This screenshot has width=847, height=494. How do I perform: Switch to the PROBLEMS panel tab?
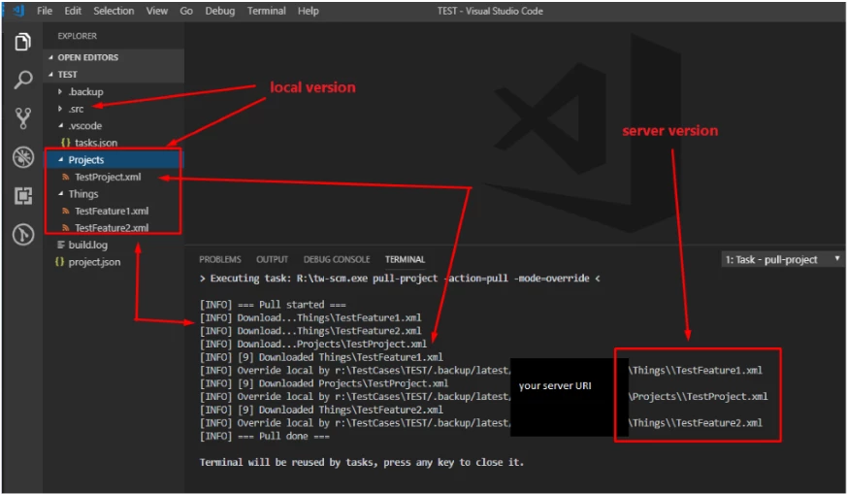220,259
